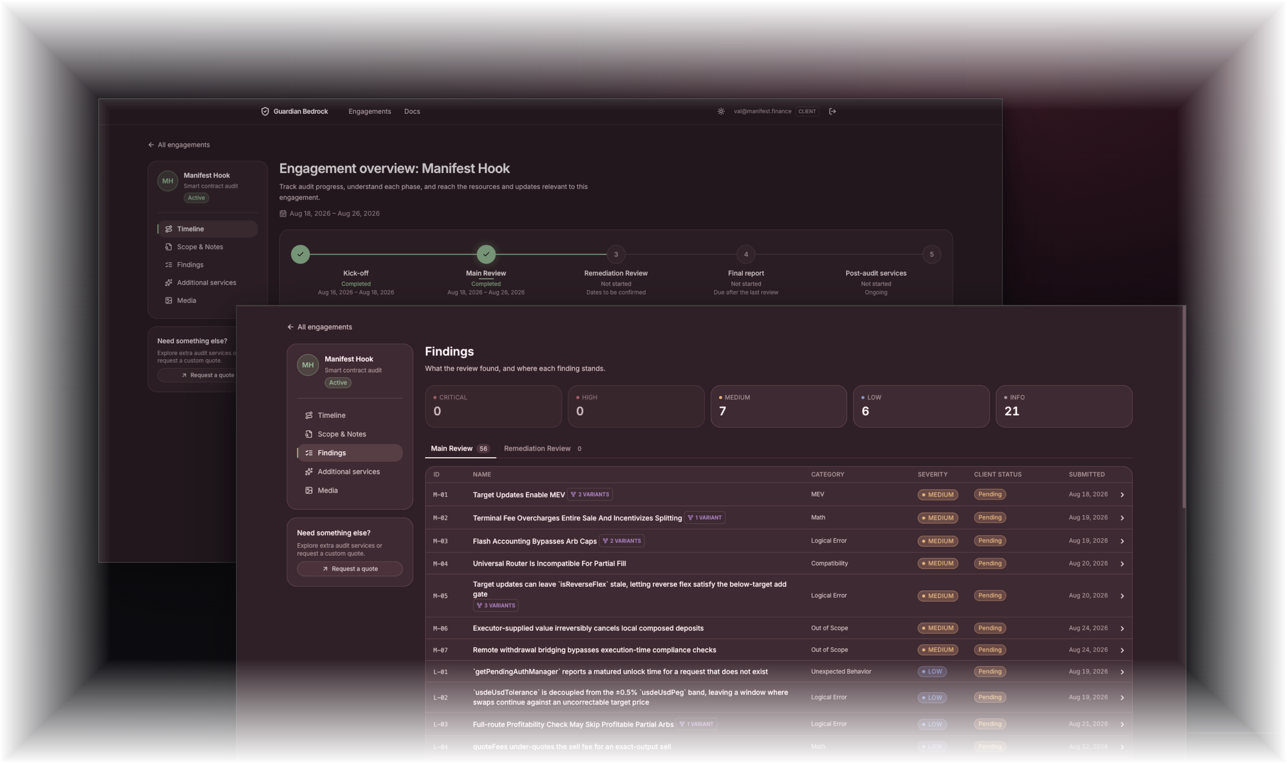Click 2 VARIANTS badge on Target Updates Enable MEV
Image resolution: width=1287 pixels, height=764 pixels.
coord(590,494)
